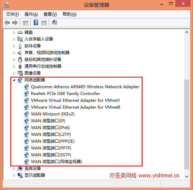Screen dimensions: 193x190
Task: Select VMware Virtual Ethernet Adapter for VMnet8
Action: point(76,107)
